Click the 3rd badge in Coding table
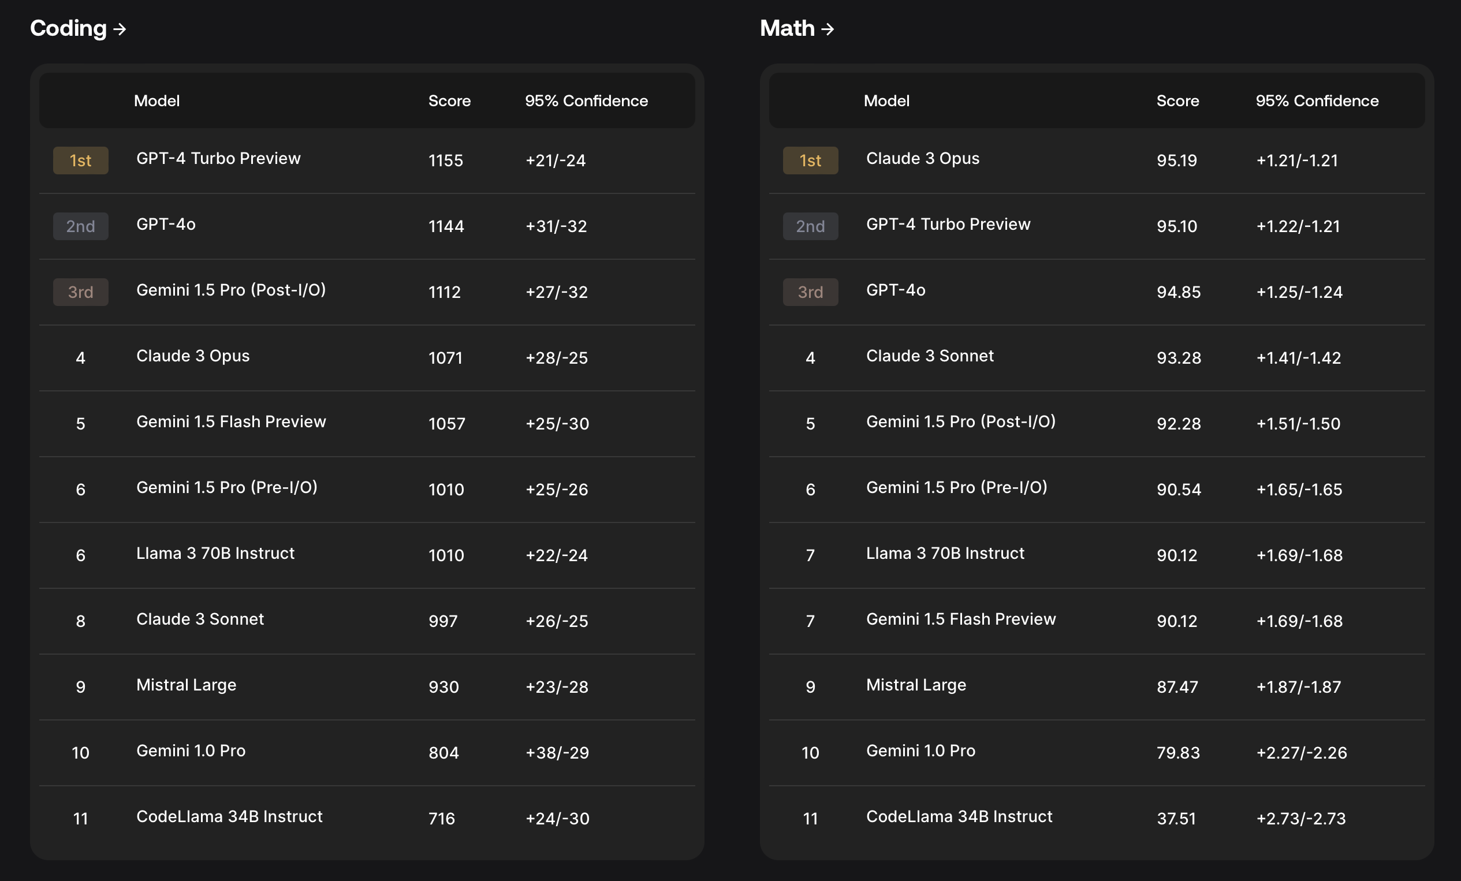 coord(81,292)
